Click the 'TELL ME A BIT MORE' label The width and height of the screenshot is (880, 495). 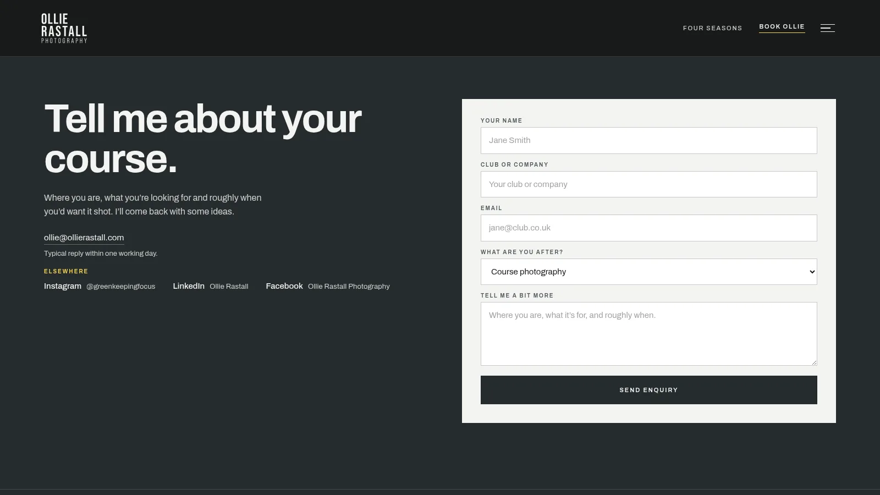[x=517, y=295]
